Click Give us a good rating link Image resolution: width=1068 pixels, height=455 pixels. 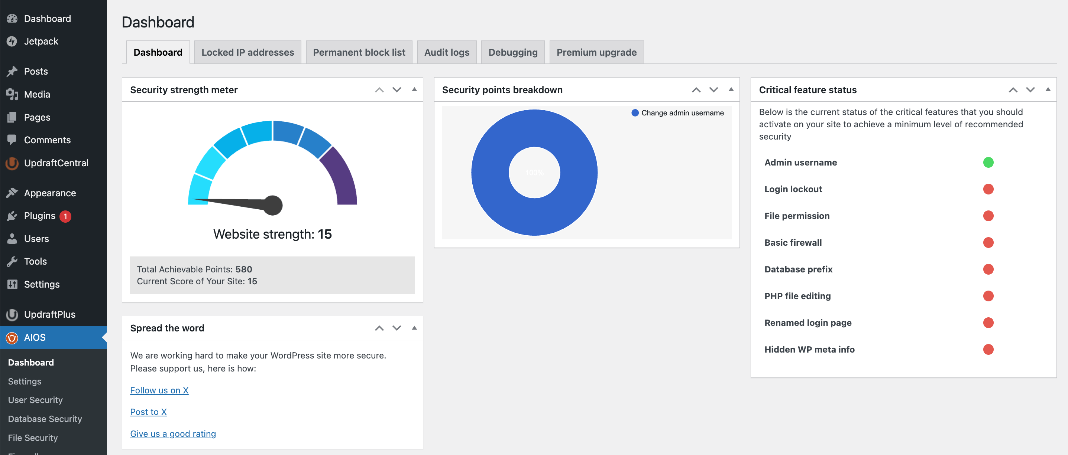(173, 434)
